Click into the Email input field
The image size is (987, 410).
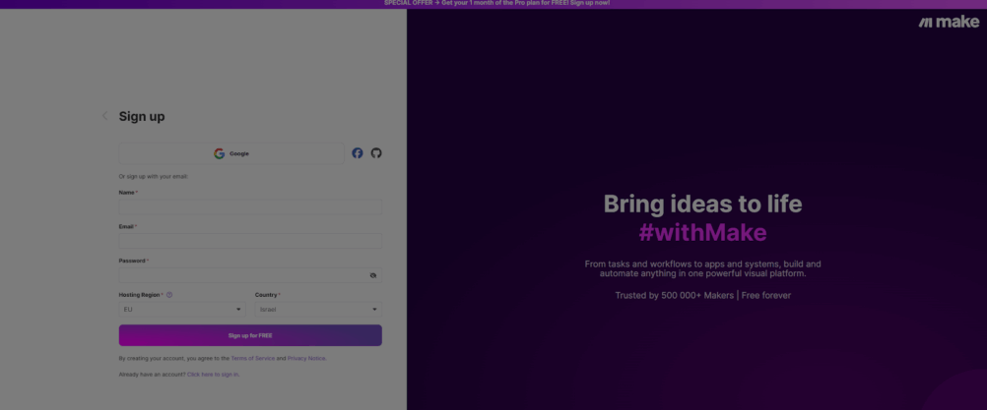pyautogui.click(x=250, y=241)
